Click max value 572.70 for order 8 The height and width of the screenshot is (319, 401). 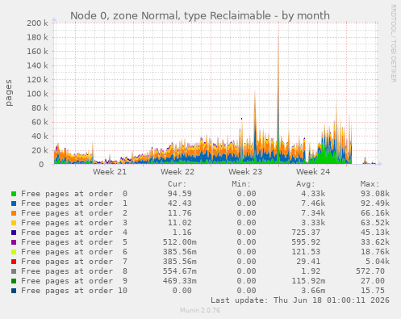click(370, 271)
